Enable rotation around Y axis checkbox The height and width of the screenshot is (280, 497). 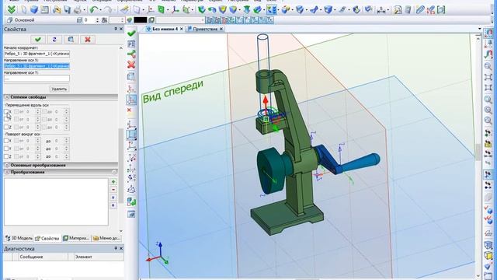tap(6, 149)
